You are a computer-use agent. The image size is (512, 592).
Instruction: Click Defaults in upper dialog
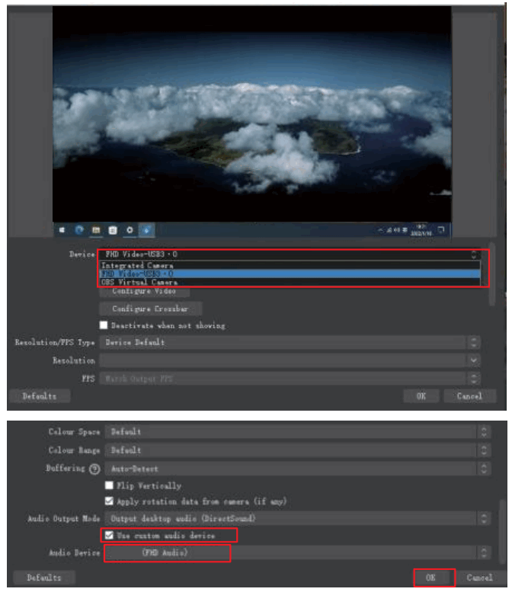click(x=40, y=396)
